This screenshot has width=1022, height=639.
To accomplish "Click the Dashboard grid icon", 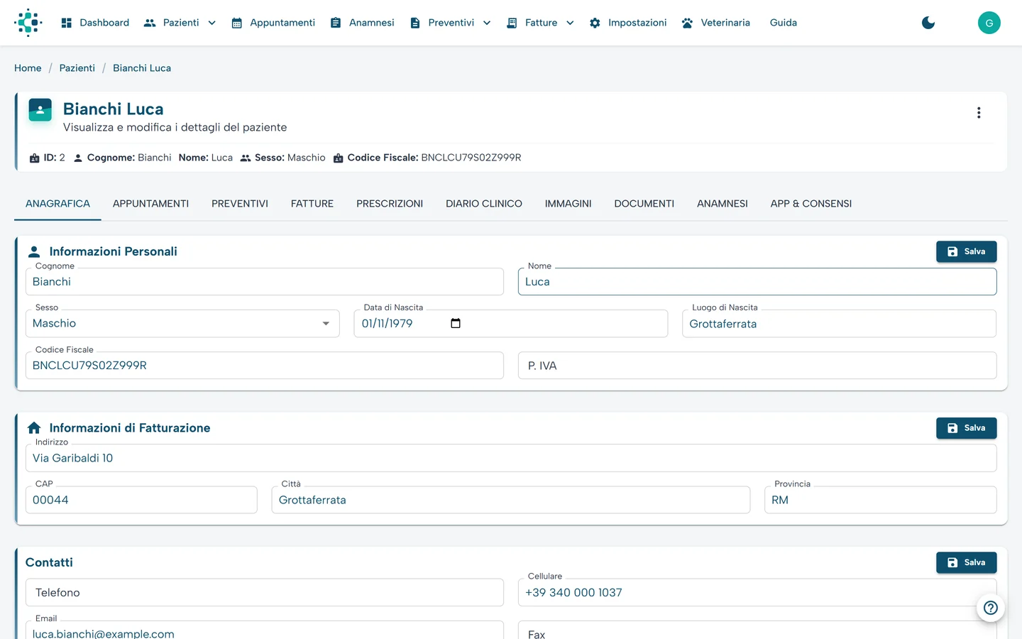I will pyautogui.click(x=67, y=23).
